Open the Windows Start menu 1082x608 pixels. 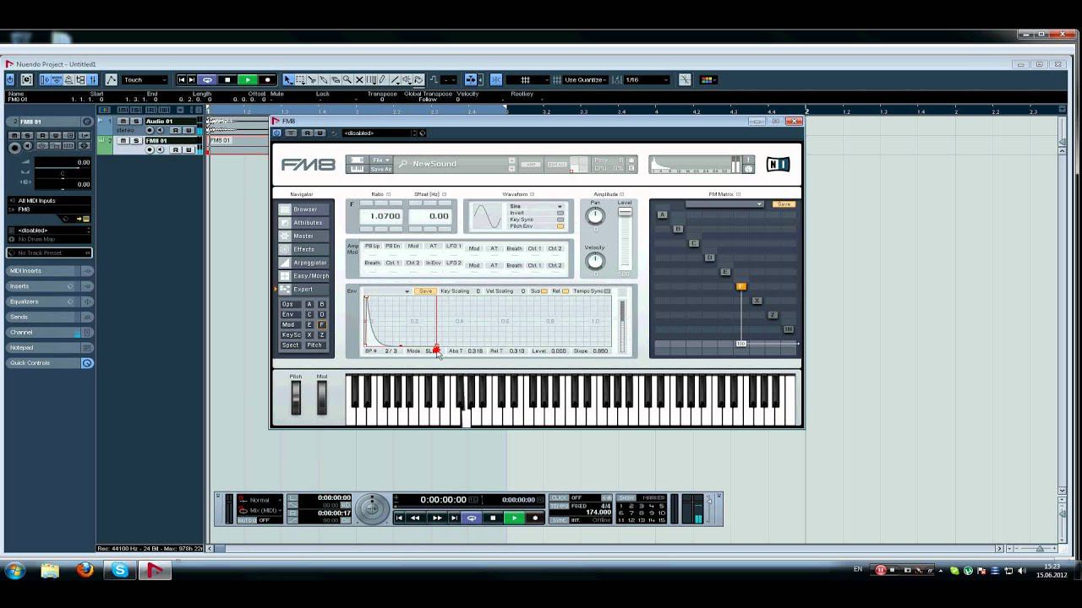coord(15,571)
